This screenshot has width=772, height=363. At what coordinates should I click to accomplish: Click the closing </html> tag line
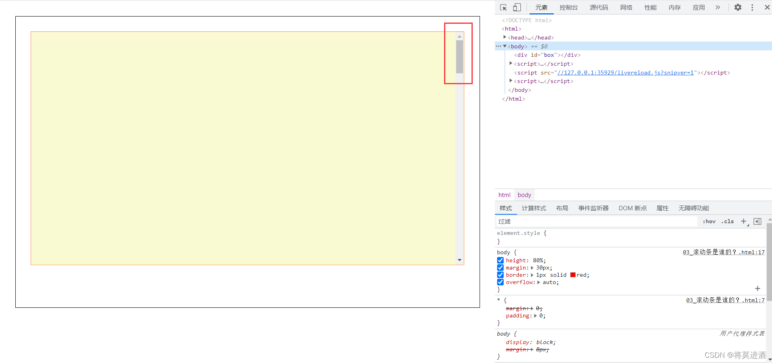point(513,99)
